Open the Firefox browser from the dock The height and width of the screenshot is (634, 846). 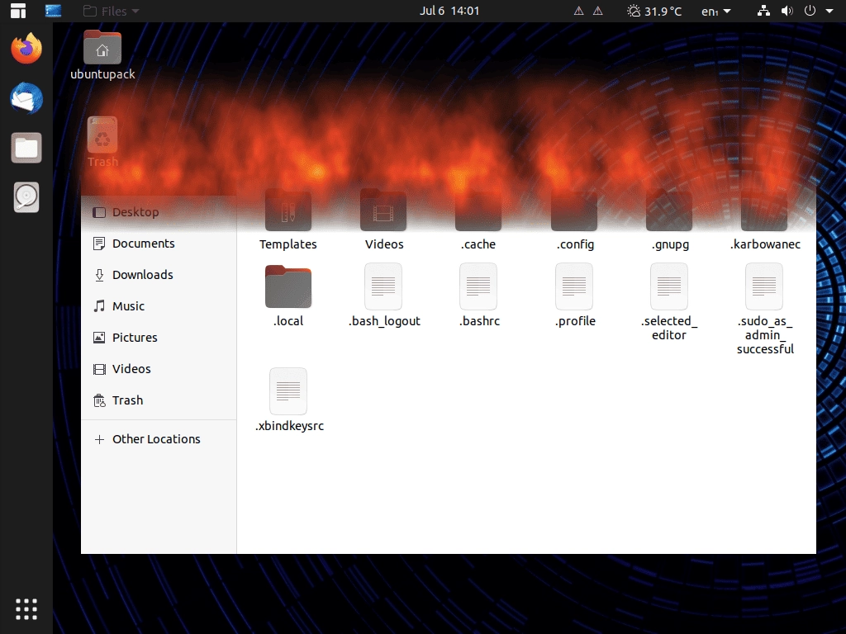[26, 49]
